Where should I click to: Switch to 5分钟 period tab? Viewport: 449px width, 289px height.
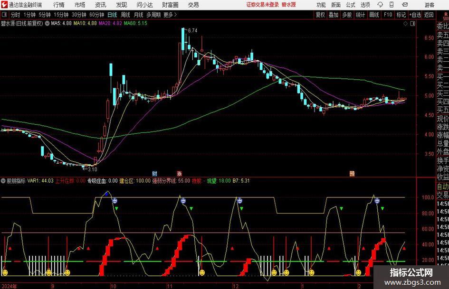point(44,15)
